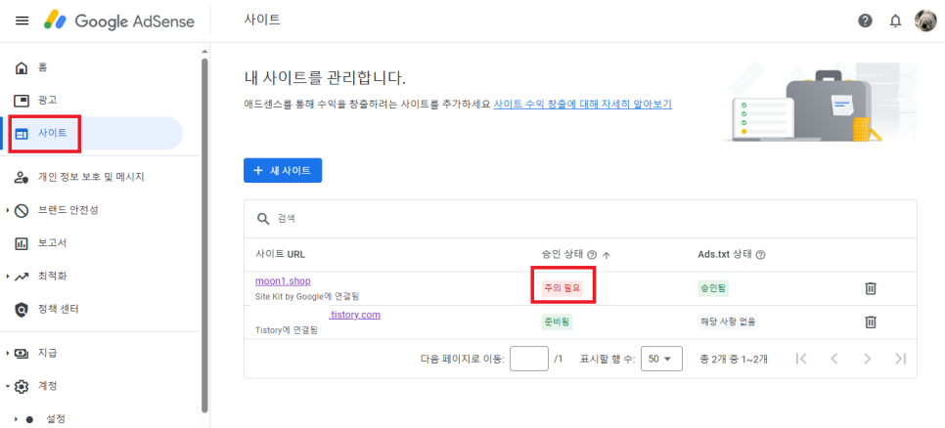Click the Ads.txt 상태 help icon

tap(760, 255)
